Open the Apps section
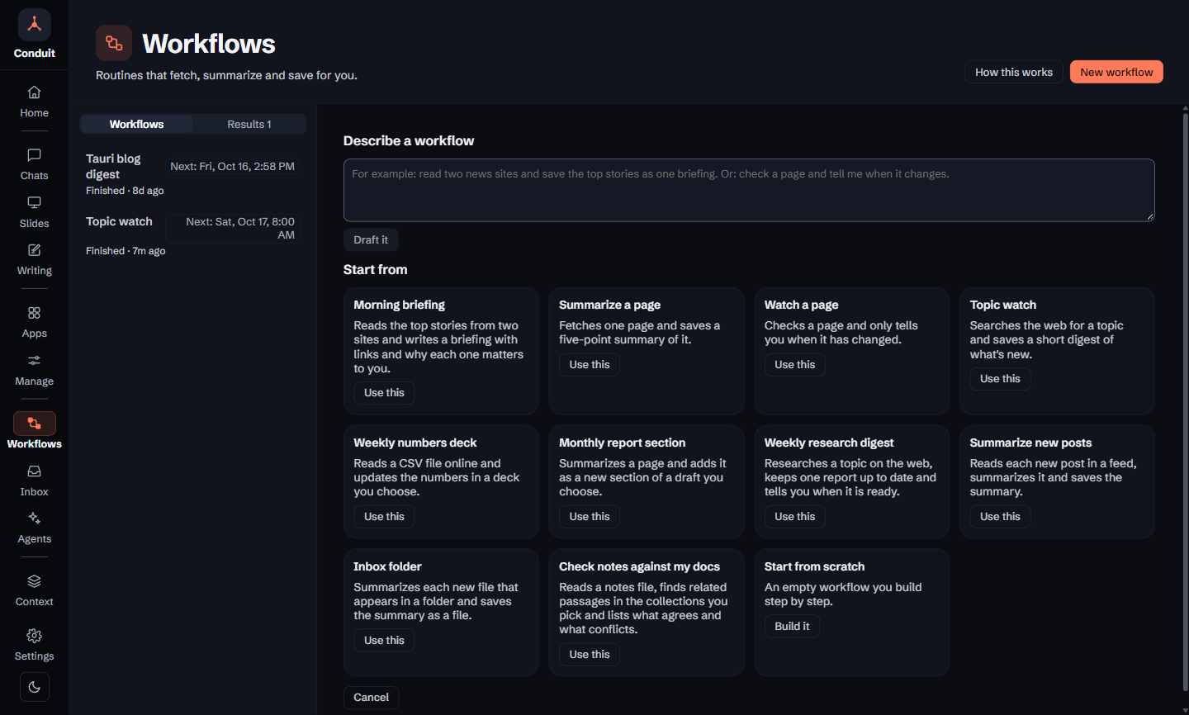This screenshot has height=715, width=1189. pyautogui.click(x=34, y=322)
